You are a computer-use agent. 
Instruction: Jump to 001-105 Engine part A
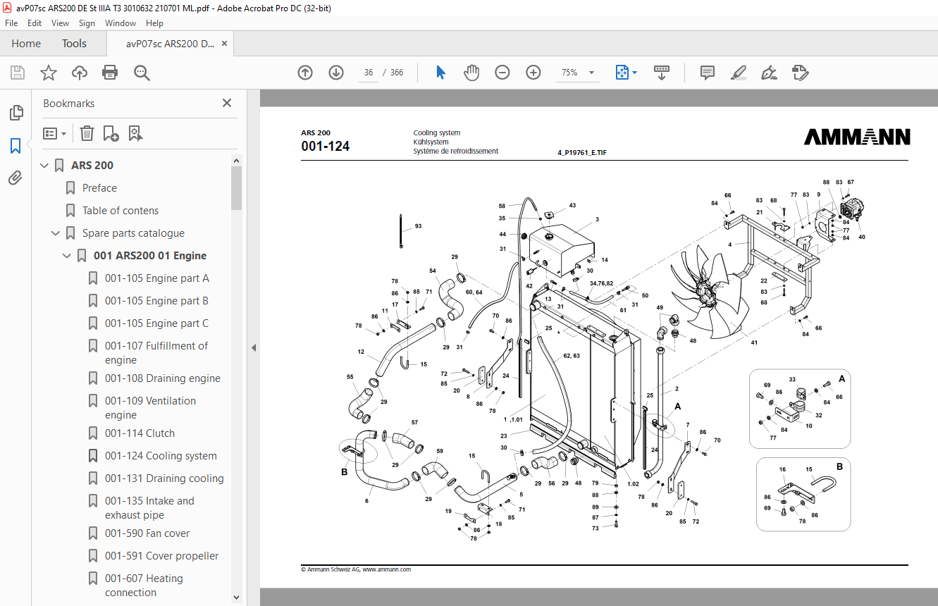point(157,278)
